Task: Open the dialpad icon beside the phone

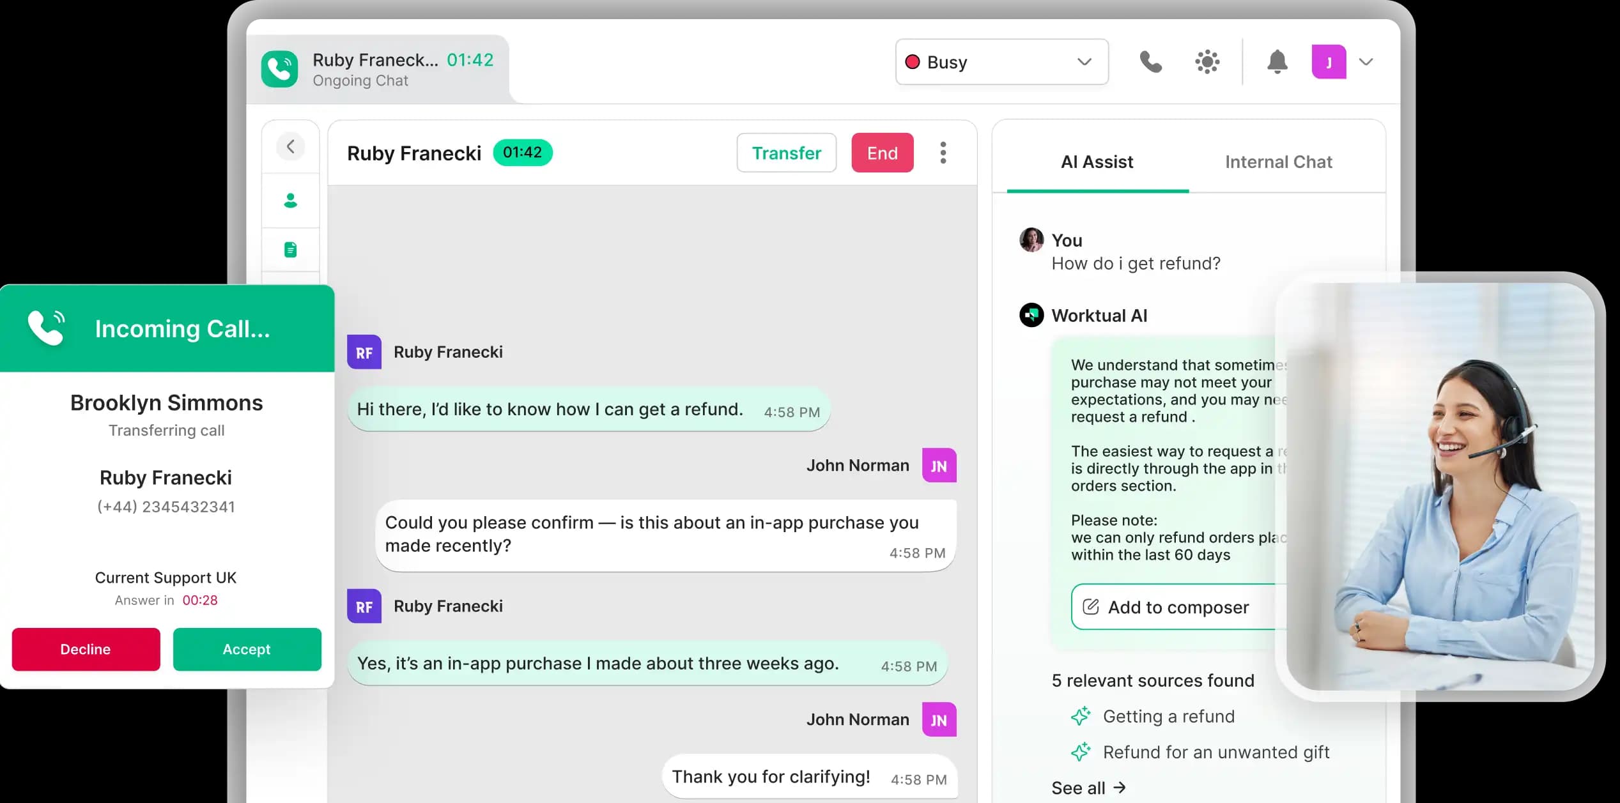Action: [x=1207, y=62]
